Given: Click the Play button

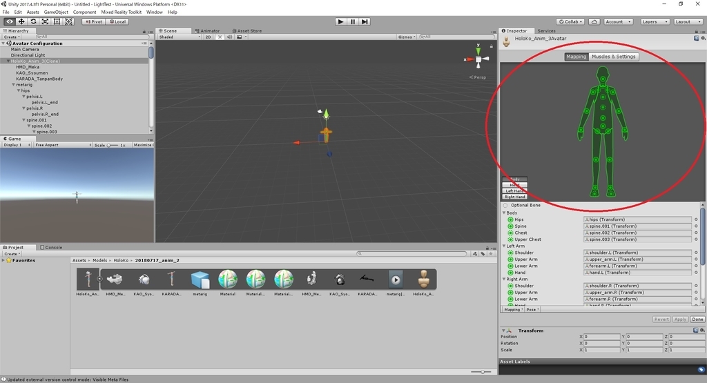Looking at the screenshot, I should point(341,21).
